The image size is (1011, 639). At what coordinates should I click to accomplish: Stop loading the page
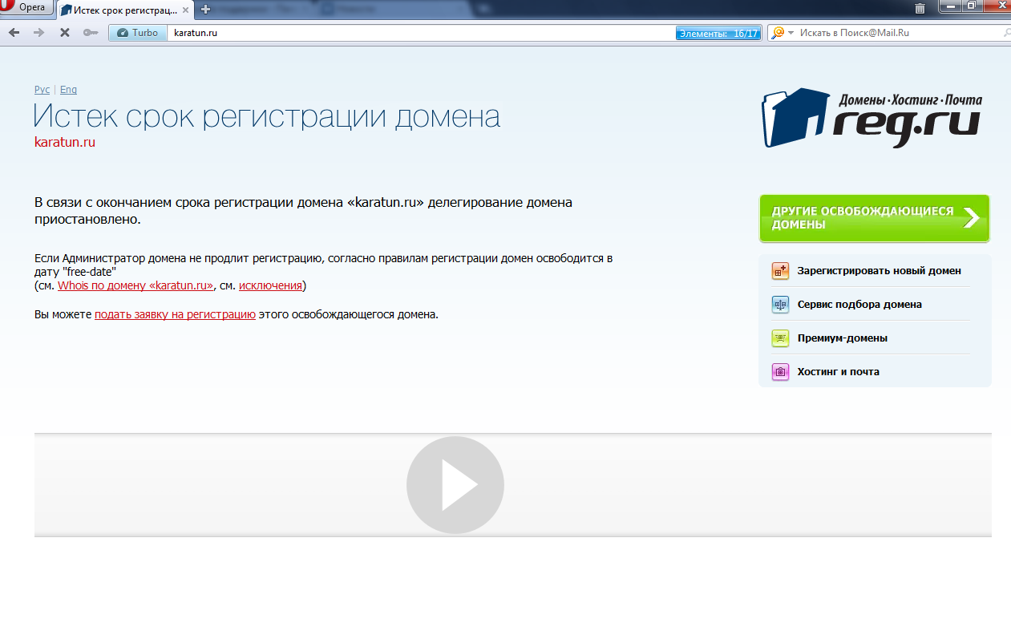(64, 33)
